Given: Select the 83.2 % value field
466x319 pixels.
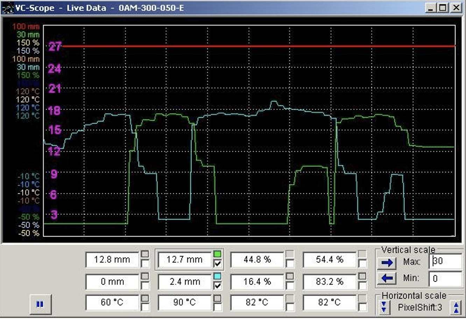Looking at the screenshot, I should 330,282.
